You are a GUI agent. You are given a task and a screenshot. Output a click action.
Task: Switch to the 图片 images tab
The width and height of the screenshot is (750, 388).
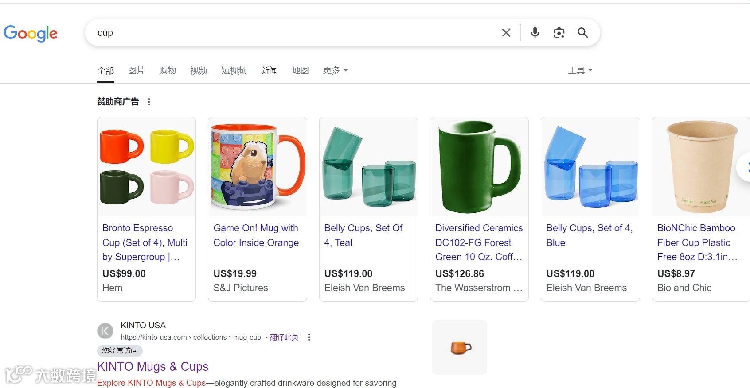[137, 70]
